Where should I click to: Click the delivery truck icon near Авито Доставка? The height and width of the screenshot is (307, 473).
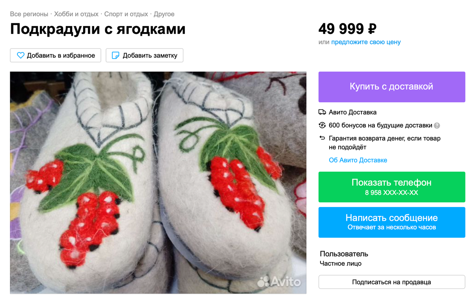tap(322, 112)
